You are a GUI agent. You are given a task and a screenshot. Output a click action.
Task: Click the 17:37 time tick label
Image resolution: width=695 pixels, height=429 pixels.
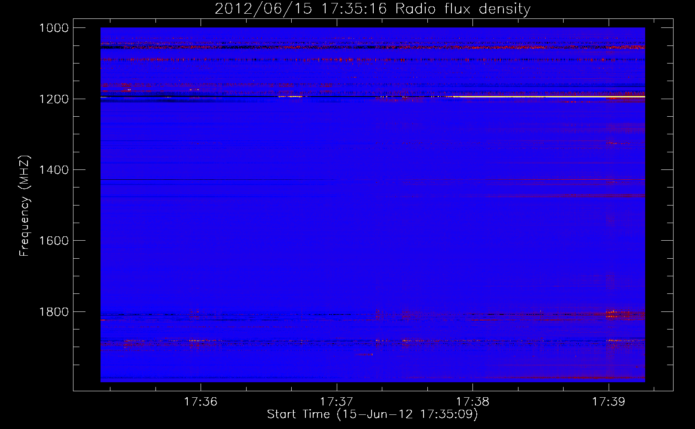click(337, 402)
